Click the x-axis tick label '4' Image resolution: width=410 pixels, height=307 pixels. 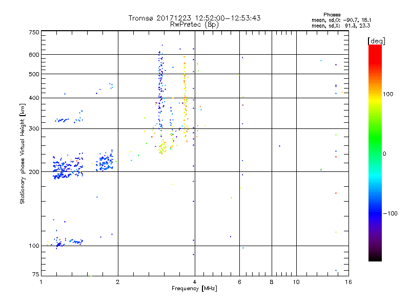[x=195, y=282]
